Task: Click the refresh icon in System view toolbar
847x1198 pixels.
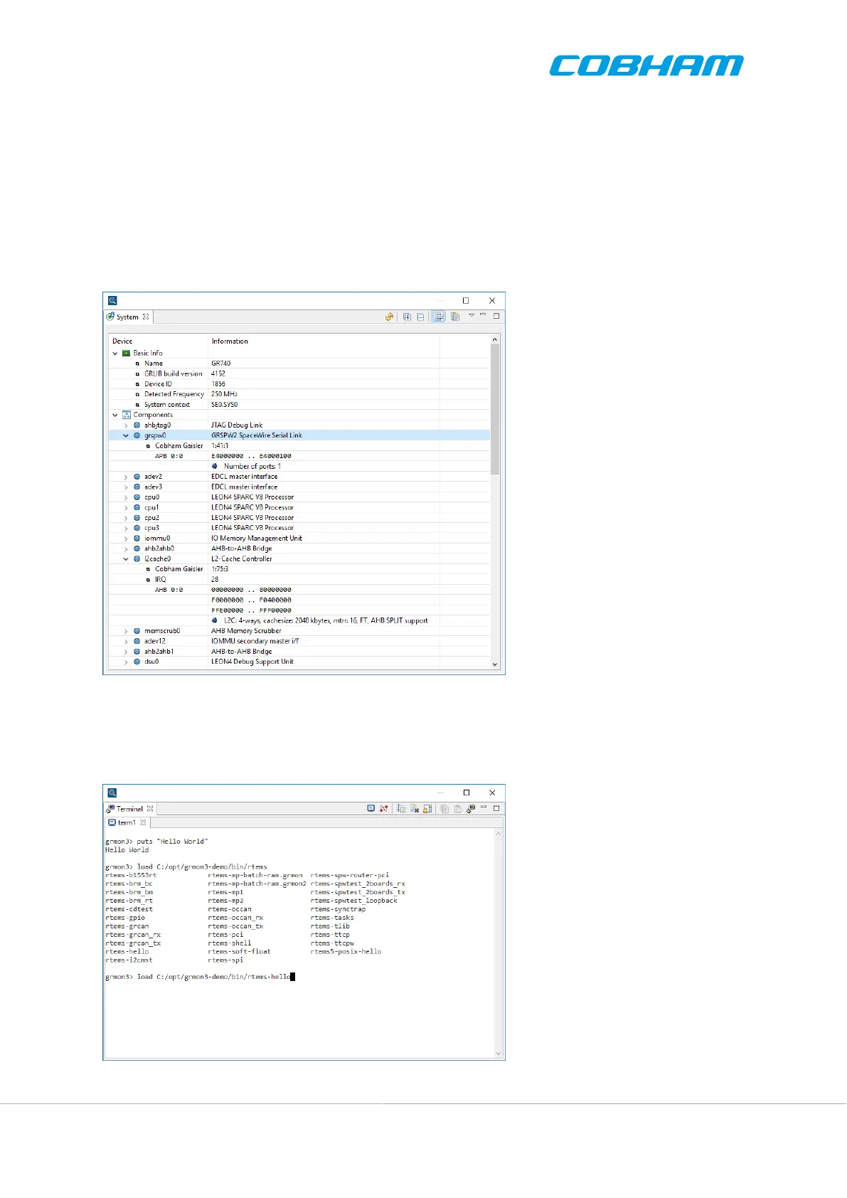Action: coord(389,317)
